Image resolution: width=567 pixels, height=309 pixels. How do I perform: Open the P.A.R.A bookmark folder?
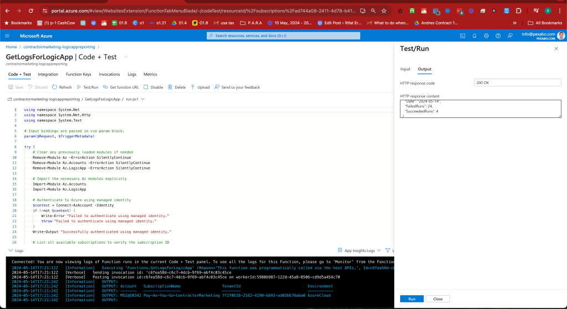click(251, 23)
